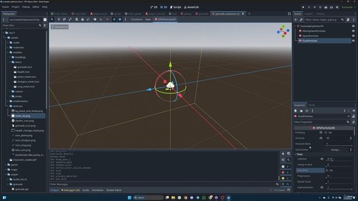
Task: Open the Scene menu
Action: [5, 7]
